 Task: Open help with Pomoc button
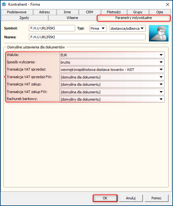click(x=157, y=198)
